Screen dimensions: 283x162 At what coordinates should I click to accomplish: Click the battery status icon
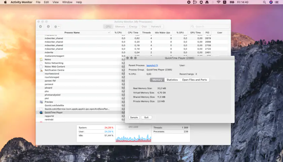pyautogui.click(x=232, y=2)
